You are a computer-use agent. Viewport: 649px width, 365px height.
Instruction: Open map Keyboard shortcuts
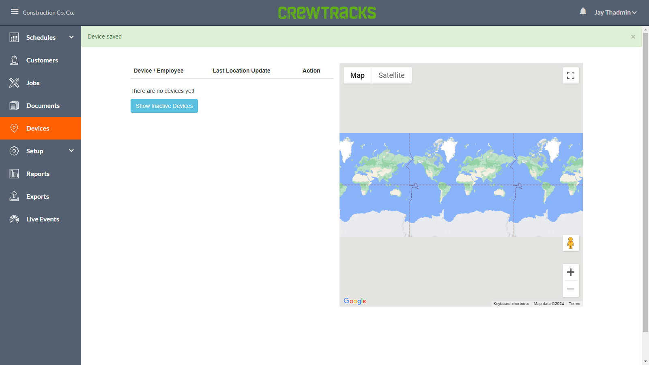pos(511,303)
